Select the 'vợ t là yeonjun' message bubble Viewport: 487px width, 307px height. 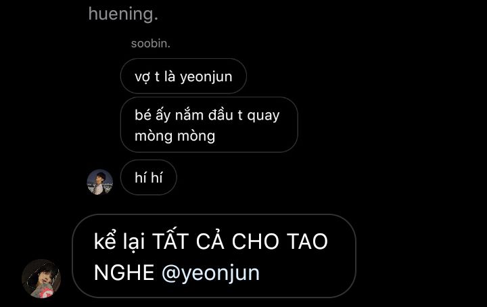[x=183, y=76]
